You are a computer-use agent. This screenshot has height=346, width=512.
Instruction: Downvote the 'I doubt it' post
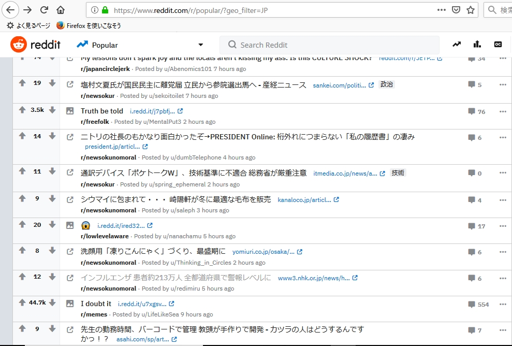pos(52,302)
